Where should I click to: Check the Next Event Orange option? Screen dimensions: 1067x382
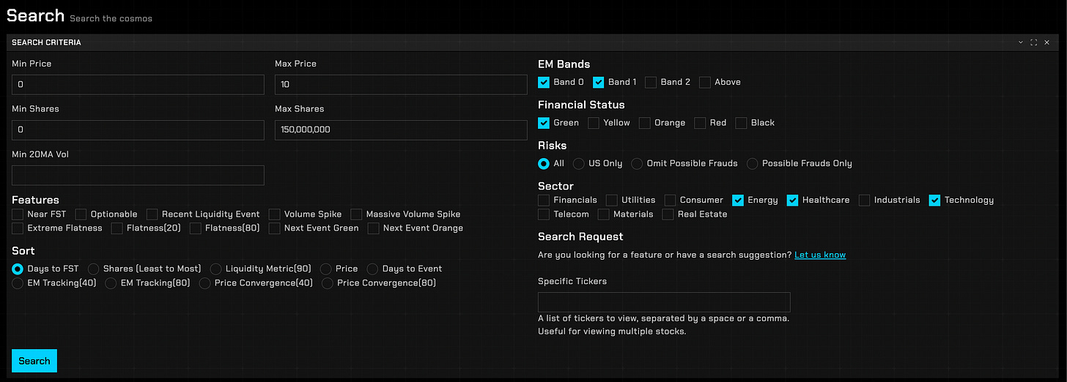374,228
